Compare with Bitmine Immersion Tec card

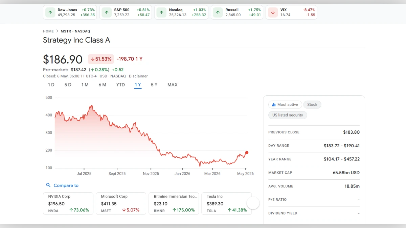174,203
